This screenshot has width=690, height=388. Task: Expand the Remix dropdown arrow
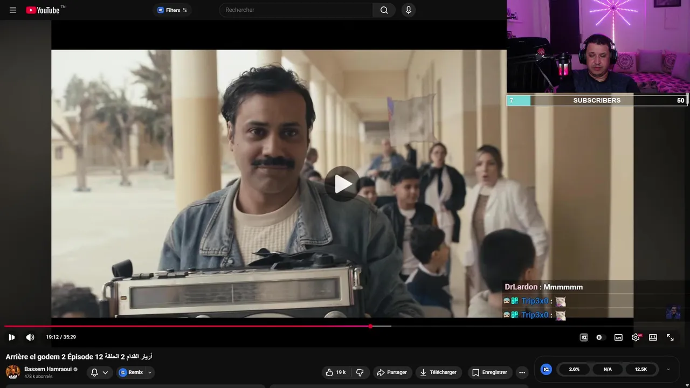pyautogui.click(x=150, y=372)
